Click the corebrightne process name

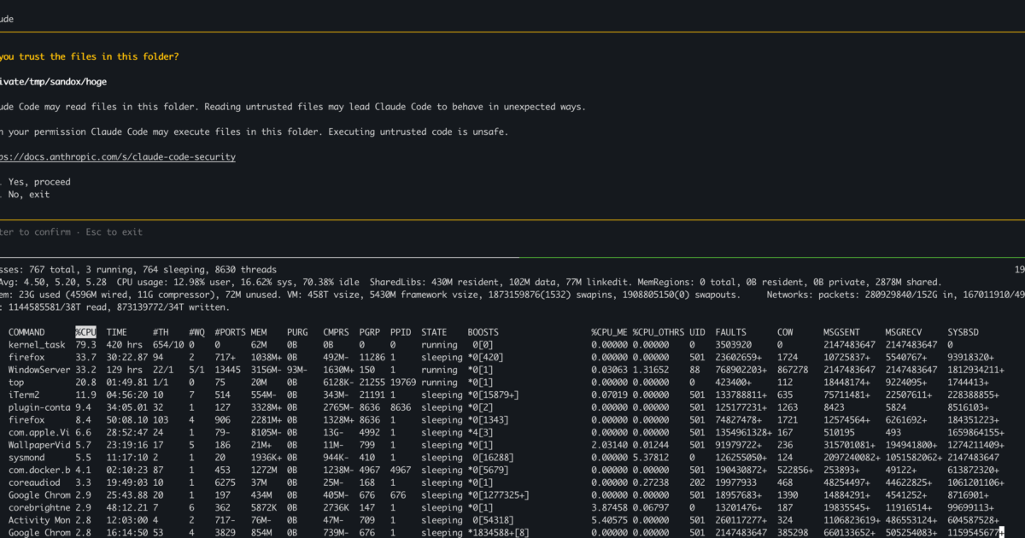point(39,507)
